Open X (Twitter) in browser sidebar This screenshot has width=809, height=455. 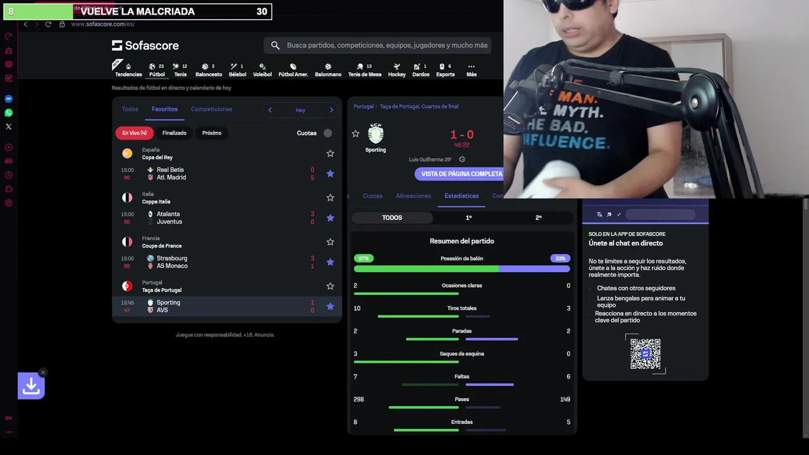point(8,127)
